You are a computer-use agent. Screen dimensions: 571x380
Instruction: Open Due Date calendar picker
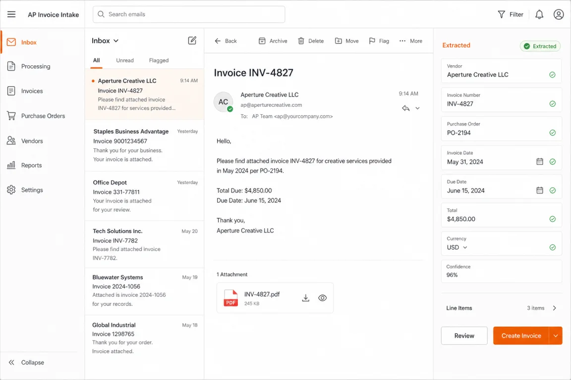pyautogui.click(x=539, y=190)
